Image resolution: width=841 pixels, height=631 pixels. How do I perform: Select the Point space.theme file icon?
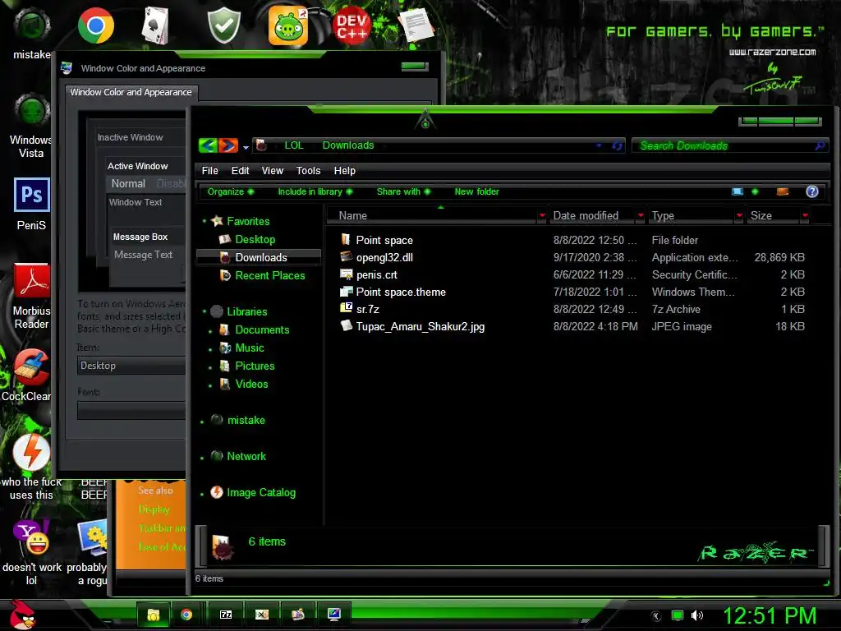346,292
